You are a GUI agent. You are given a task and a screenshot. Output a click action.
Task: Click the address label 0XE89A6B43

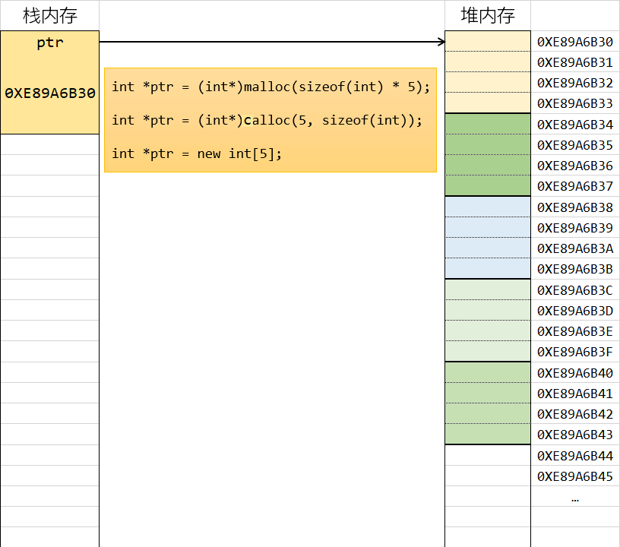coord(574,435)
